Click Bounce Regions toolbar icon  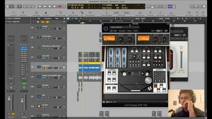[90, 13]
